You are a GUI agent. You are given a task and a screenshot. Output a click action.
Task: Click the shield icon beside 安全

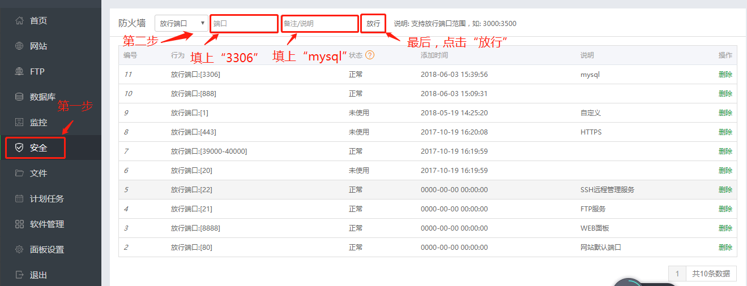(x=19, y=148)
